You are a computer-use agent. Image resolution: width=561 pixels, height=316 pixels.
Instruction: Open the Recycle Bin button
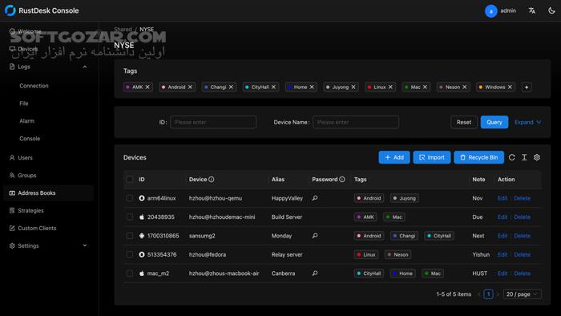pos(478,157)
